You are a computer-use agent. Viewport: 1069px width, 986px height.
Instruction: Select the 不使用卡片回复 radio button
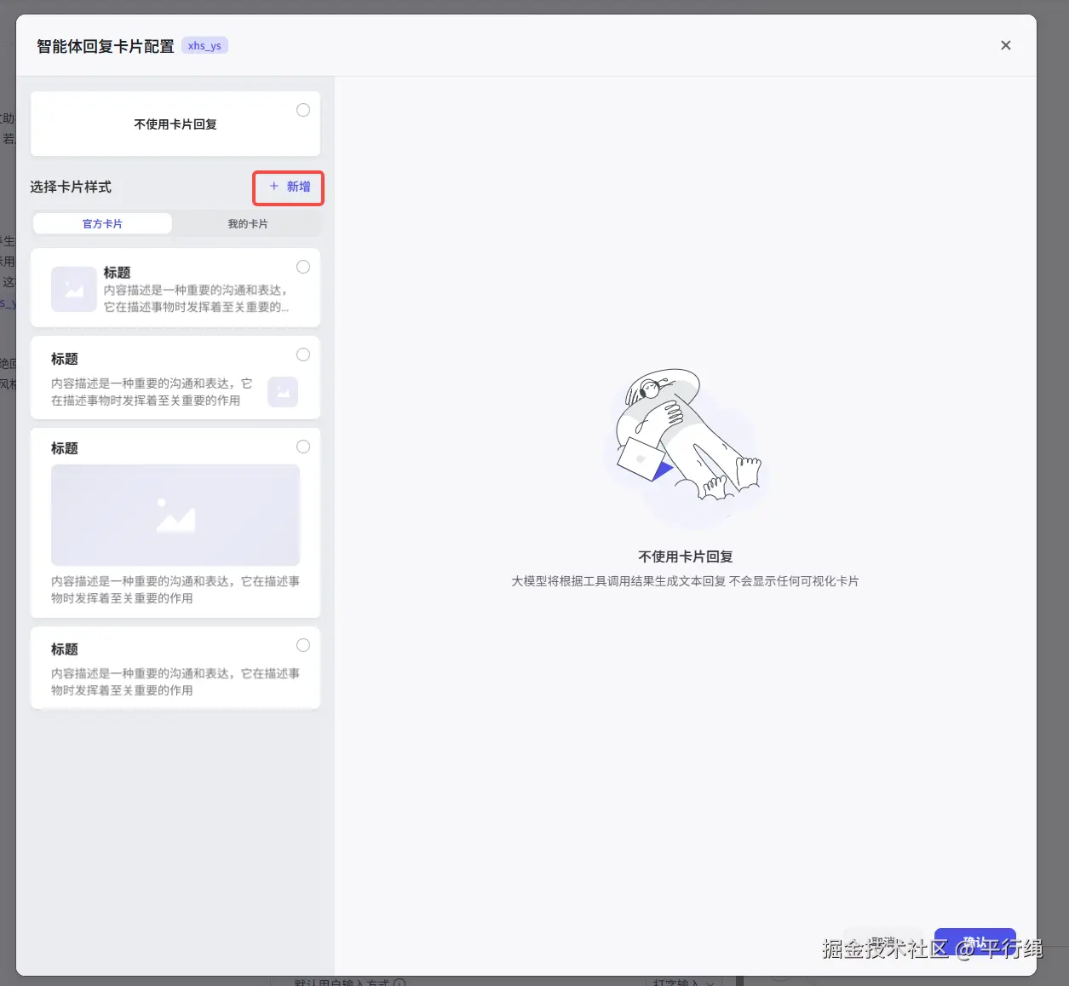click(x=302, y=110)
